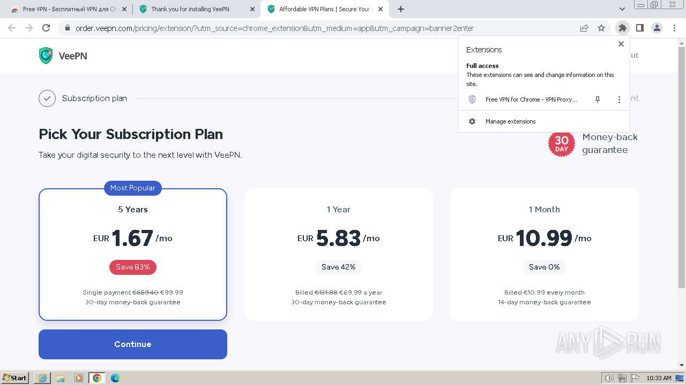Click the page scrollbar up arrow

pos(681,42)
